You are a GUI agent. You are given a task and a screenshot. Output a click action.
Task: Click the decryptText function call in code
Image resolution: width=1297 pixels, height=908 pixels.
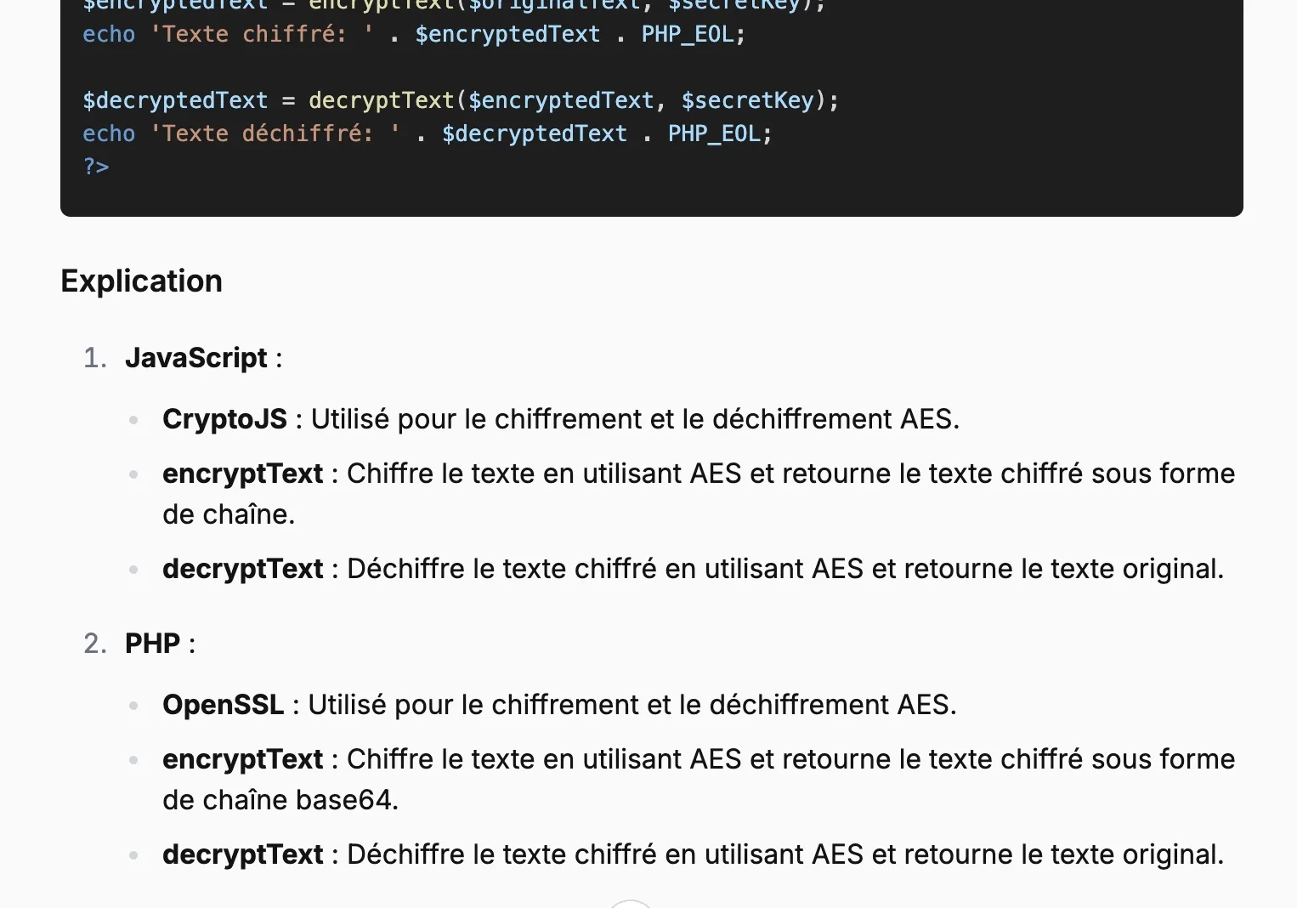(381, 100)
